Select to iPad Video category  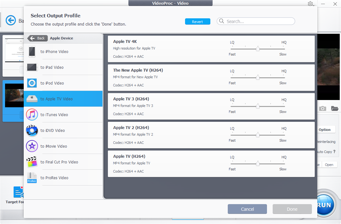63,67
